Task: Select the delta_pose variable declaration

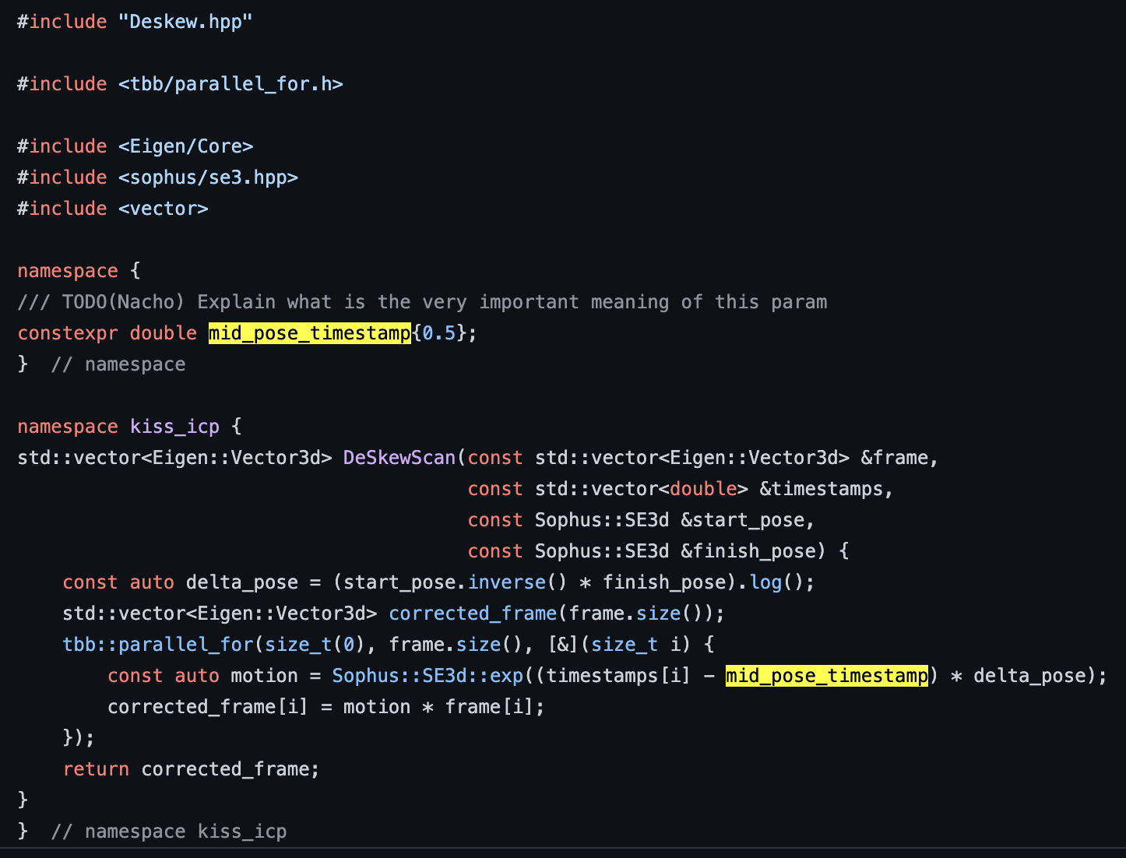Action: point(241,582)
